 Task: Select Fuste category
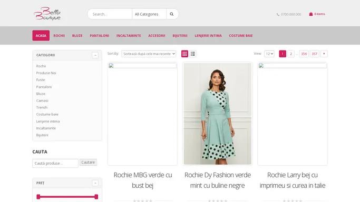41,80
